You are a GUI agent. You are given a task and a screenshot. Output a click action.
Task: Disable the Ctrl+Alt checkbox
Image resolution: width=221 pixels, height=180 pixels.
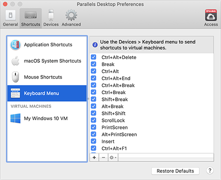(94, 71)
